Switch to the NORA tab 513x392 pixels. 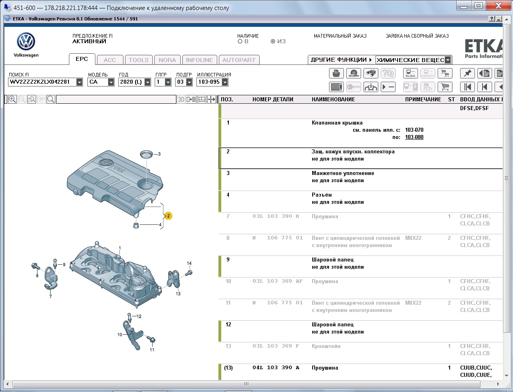[168, 60]
